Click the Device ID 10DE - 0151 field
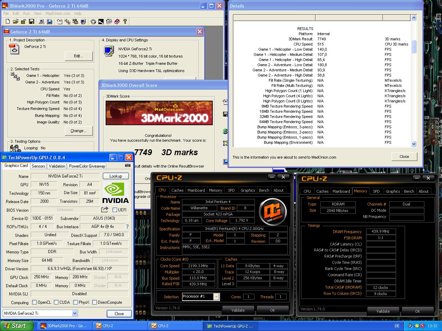The height and width of the screenshot is (331, 442). (42, 218)
